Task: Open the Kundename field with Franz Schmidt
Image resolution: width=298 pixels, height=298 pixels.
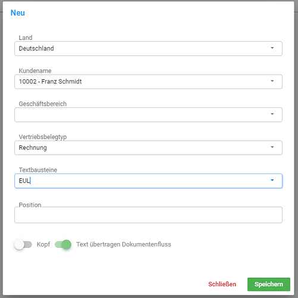Action: (148, 82)
